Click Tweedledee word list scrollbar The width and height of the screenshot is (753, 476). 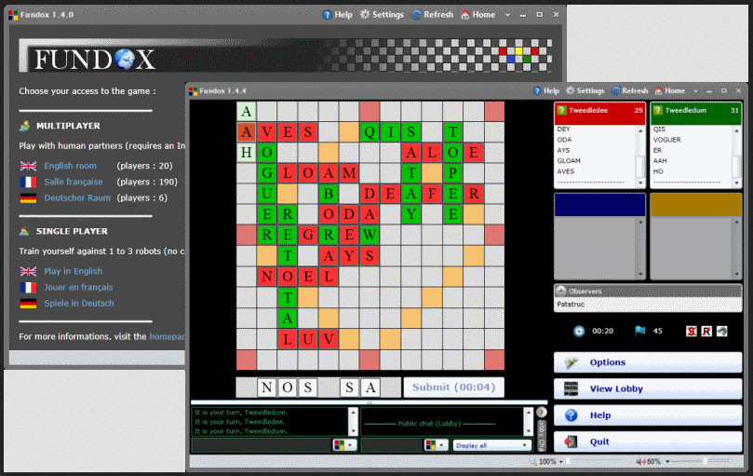pyautogui.click(x=640, y=156)
